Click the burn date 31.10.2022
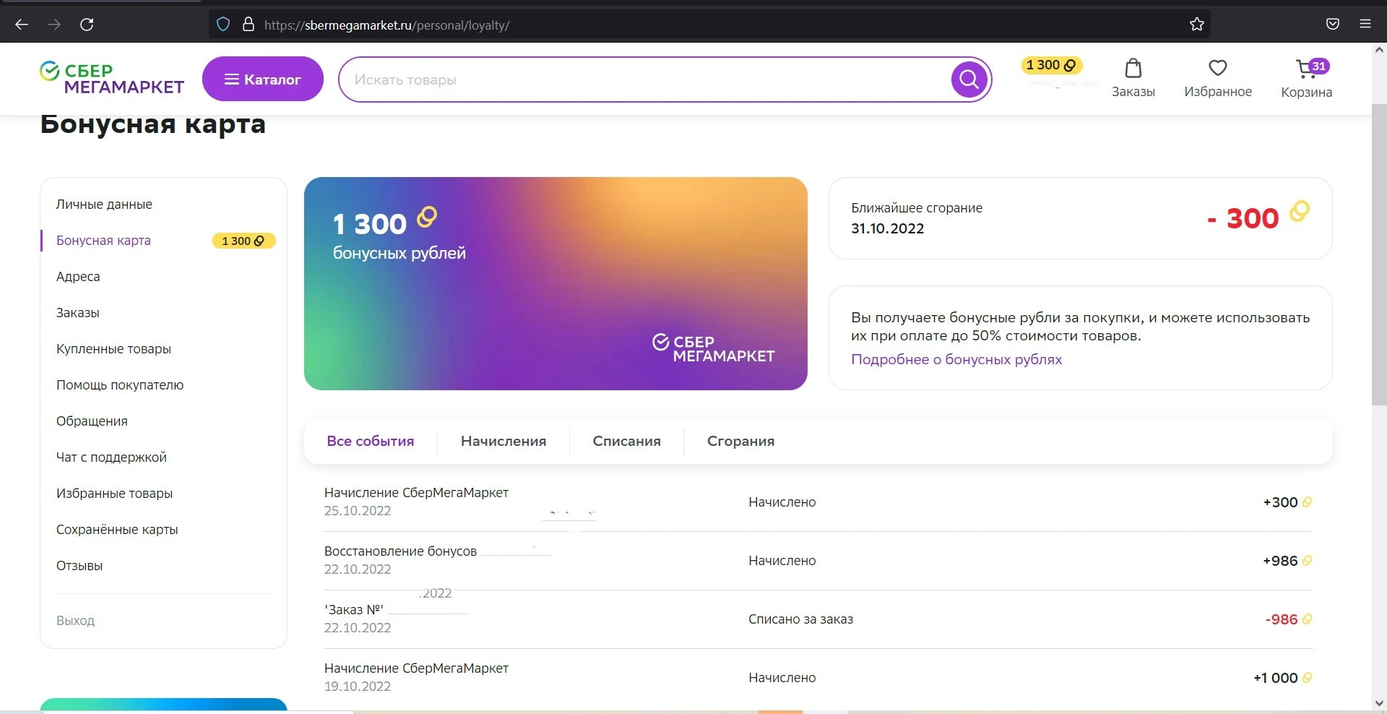Image resolution: width=1387 pixels, height=714 pixels. [x=887, y=228]
